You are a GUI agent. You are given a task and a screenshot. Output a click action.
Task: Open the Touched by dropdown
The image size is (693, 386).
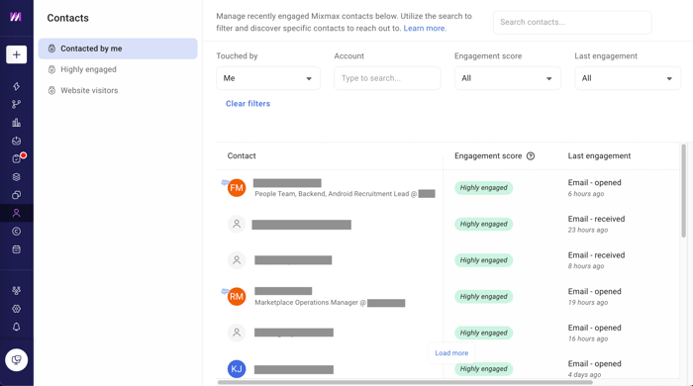[x=268, y=78]
